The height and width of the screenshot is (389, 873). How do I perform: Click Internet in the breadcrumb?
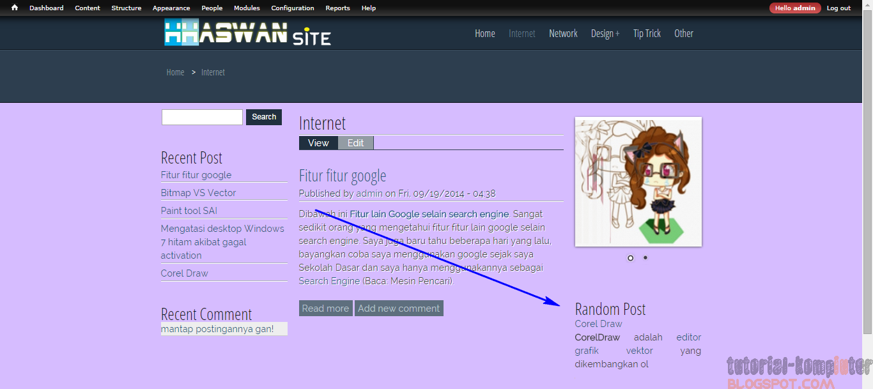tap(213, 72)
